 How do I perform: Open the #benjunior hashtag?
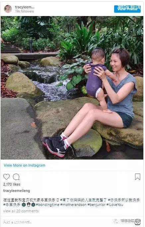point(96,205)
